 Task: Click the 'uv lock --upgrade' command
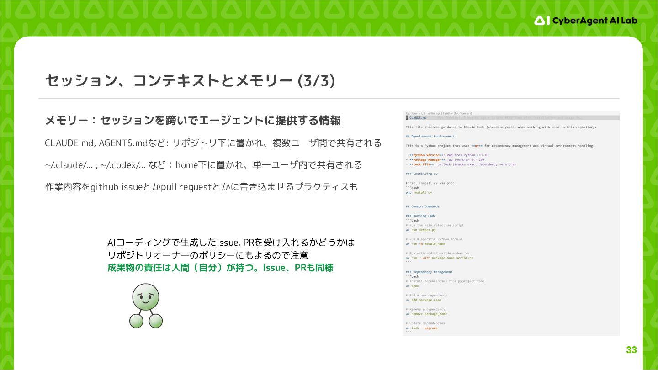(421, 328)
